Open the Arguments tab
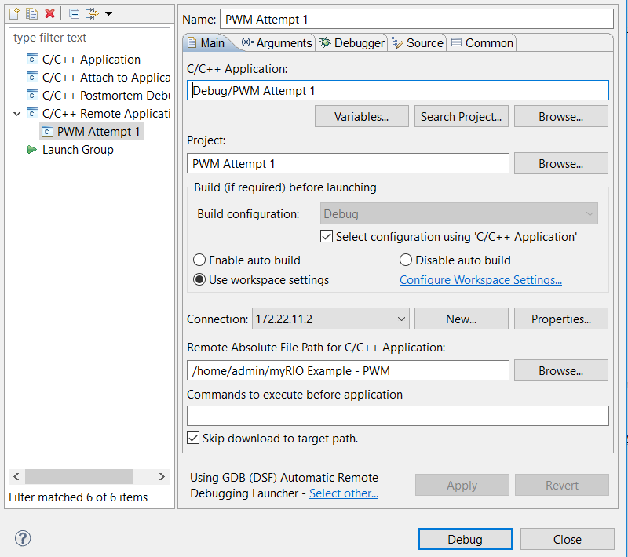 pos(277,43)
